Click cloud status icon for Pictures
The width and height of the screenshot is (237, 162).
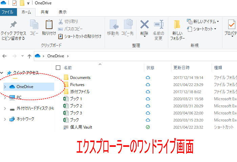(148, 85)
